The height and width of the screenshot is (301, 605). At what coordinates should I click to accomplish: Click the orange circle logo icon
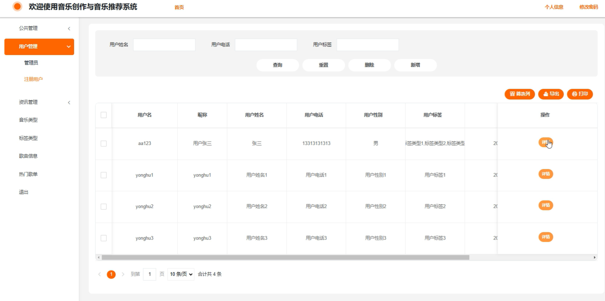point(17,6)
